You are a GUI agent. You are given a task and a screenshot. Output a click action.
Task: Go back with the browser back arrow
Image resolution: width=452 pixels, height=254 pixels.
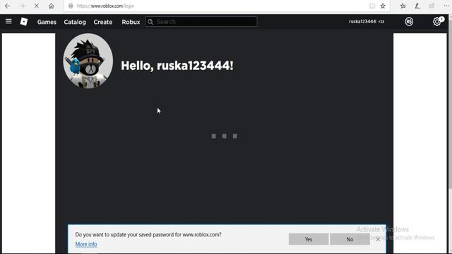tap(8, 6)
